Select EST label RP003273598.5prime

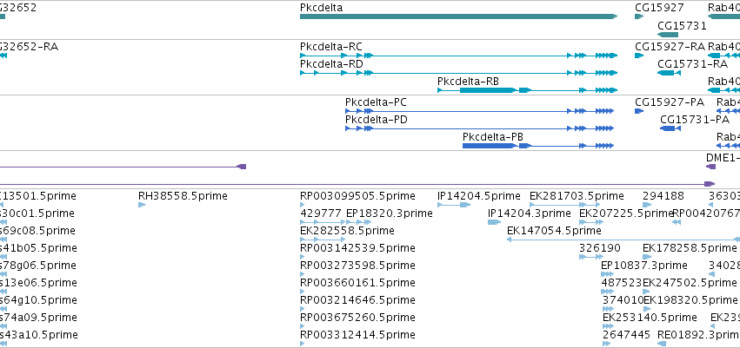click(x=357, y=265)
